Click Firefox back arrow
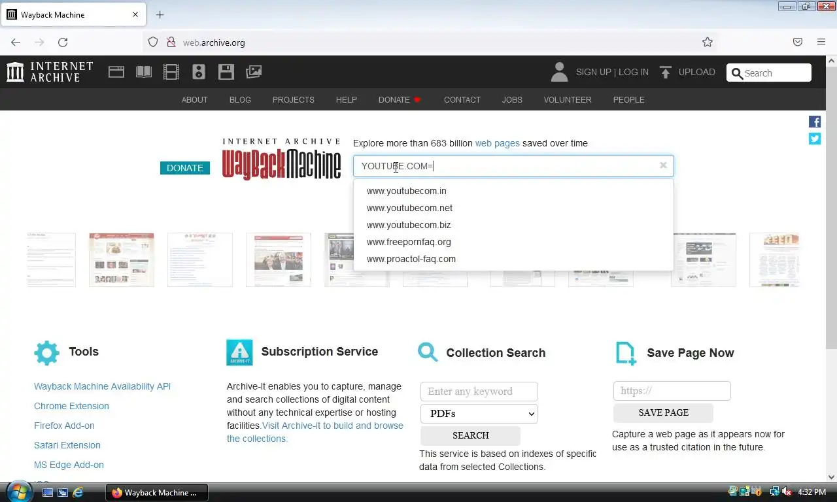 click(16, 42)
